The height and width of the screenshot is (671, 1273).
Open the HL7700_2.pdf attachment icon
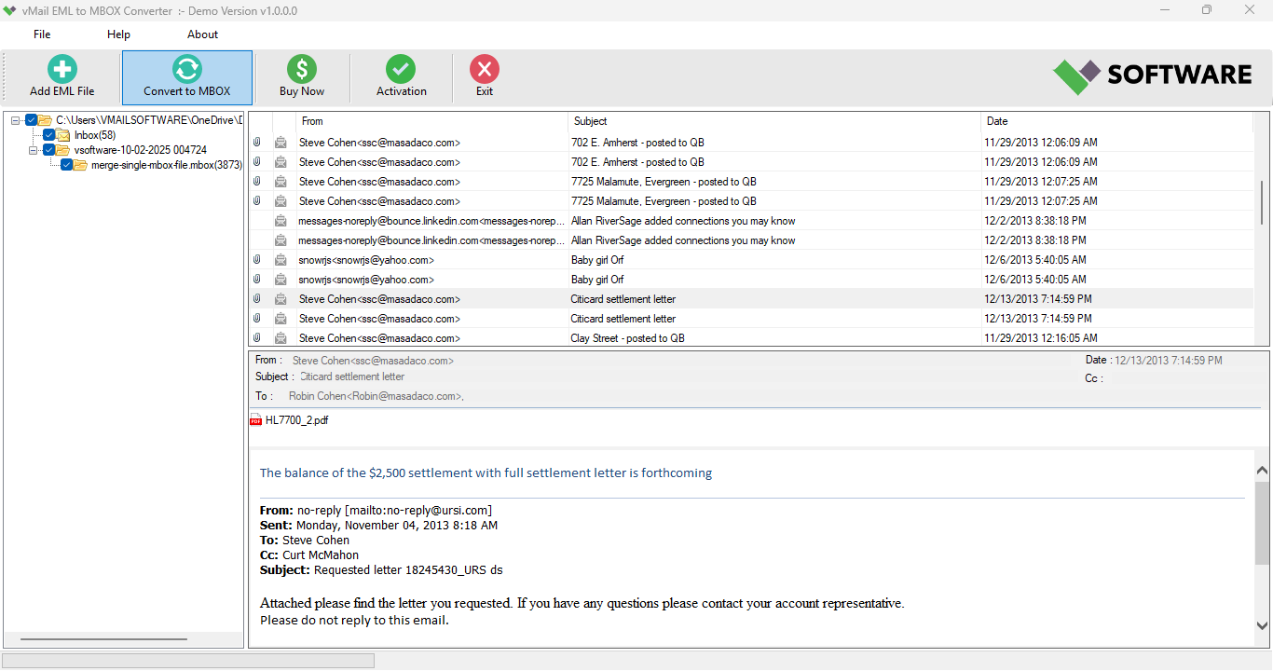(256, 419)
